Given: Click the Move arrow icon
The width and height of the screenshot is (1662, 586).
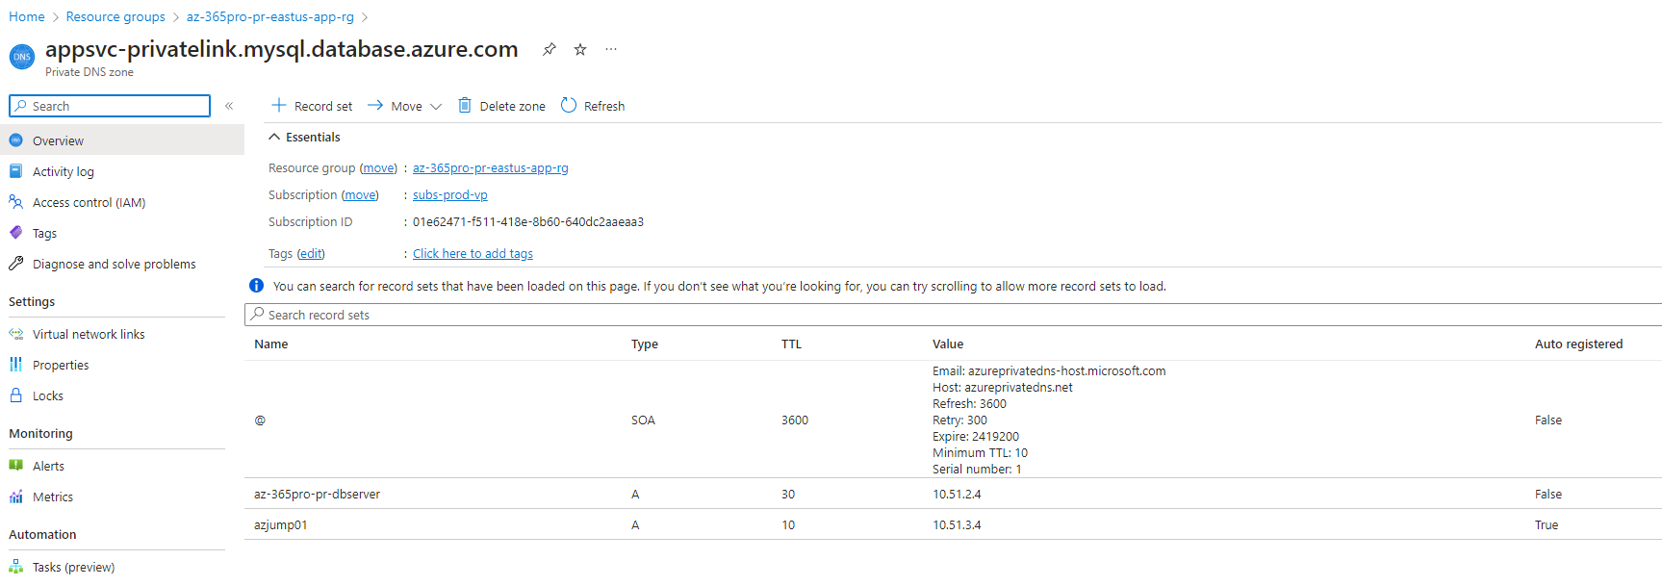Looking at the screenshot, I should tap(375, 105).
